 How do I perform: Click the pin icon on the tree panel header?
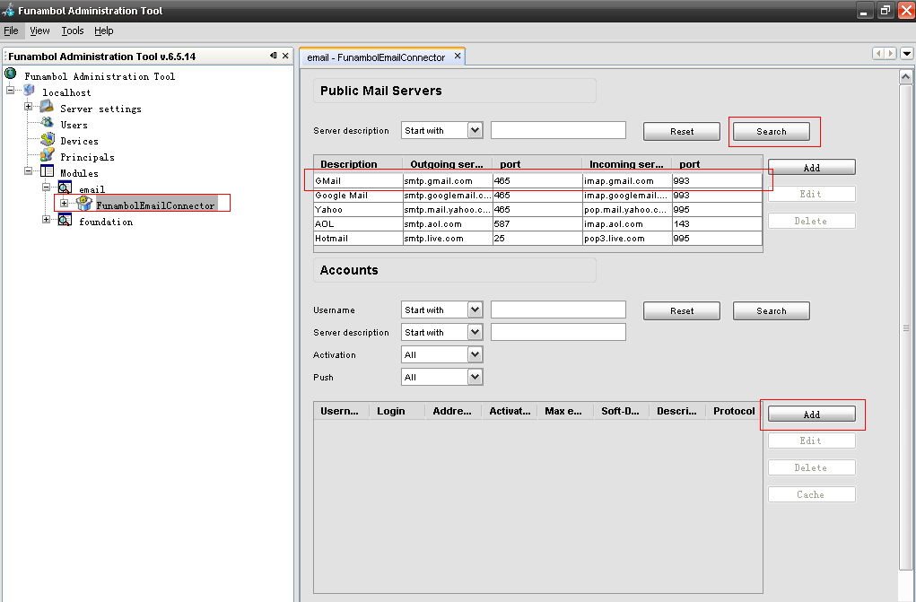pyautogui.click(x=273, y=56)
